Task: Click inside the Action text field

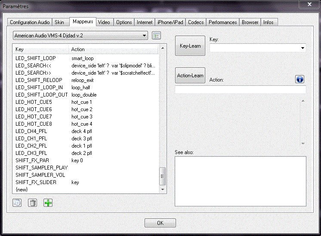Action: point(240,90)
